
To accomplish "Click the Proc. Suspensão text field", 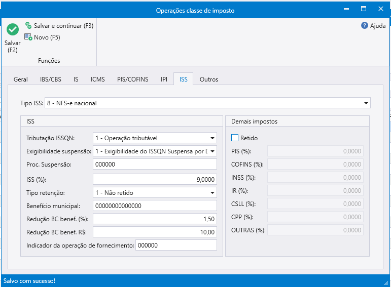I will 155,165.
